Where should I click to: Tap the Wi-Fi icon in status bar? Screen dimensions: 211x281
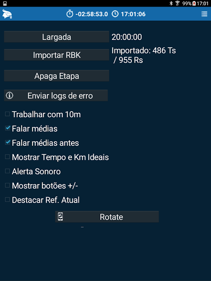(178, 4)
